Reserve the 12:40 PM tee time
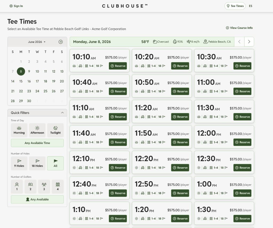Viewport: 273px width, 228px height. [118, 193]
